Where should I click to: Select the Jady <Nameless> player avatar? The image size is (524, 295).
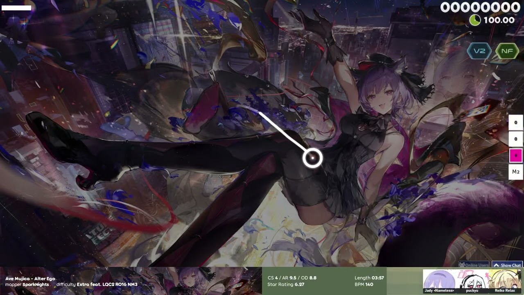(x=439, y=281)
